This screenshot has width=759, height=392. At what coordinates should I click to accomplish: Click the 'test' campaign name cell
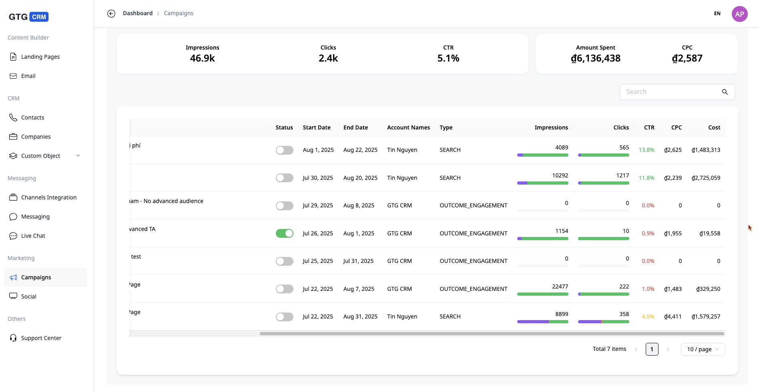(136, 257)
